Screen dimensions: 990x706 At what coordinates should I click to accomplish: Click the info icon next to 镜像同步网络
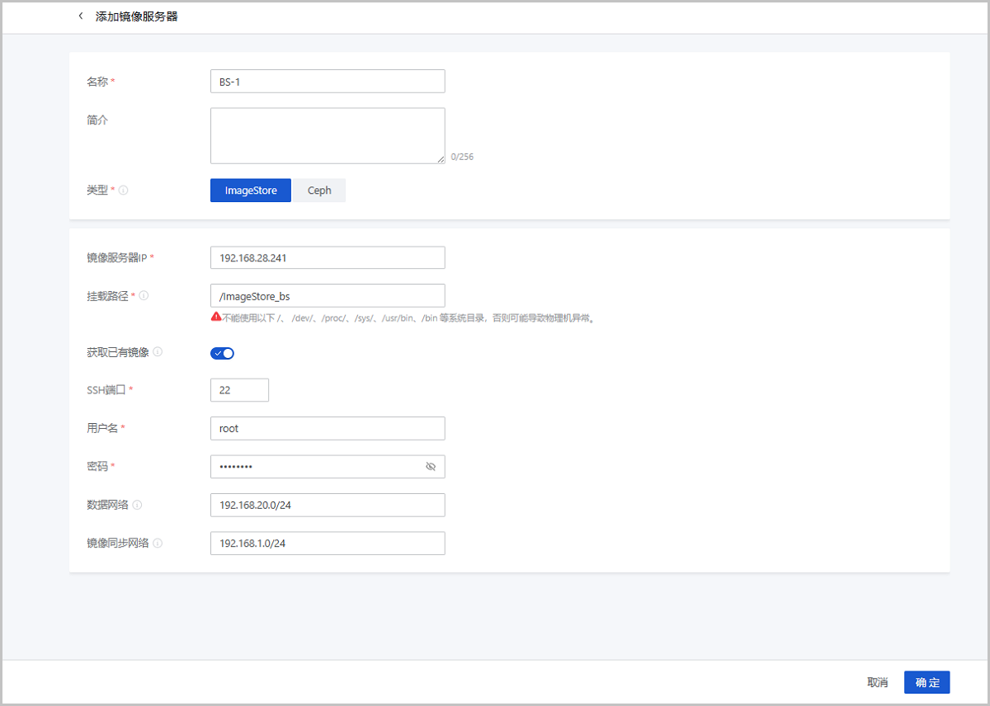(158, 543)
